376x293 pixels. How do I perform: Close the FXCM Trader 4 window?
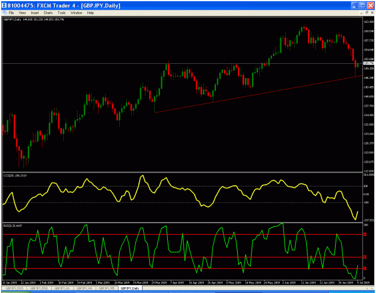370,5
